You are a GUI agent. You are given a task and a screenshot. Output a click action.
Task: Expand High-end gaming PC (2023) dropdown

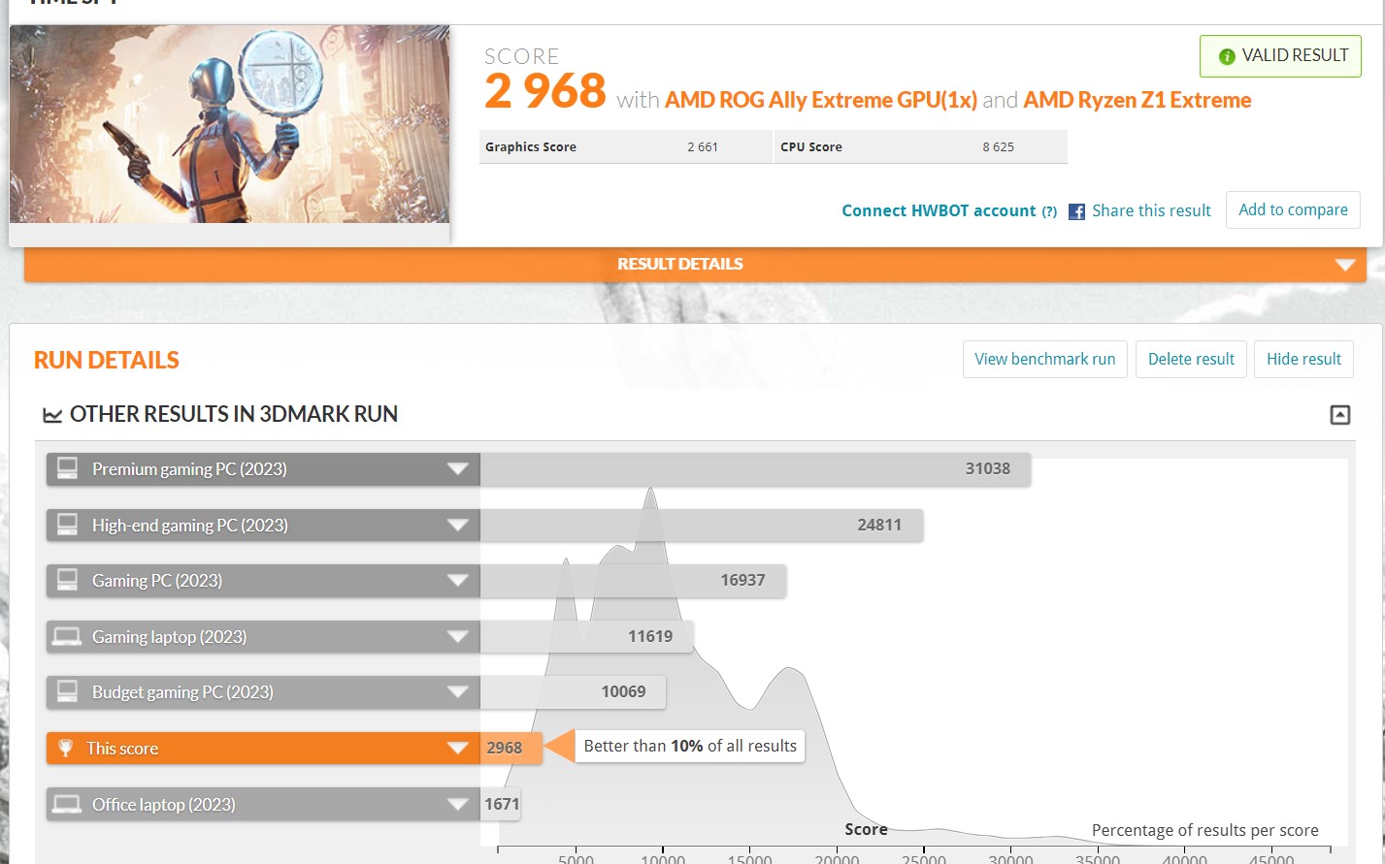click(x=457, y=526)
